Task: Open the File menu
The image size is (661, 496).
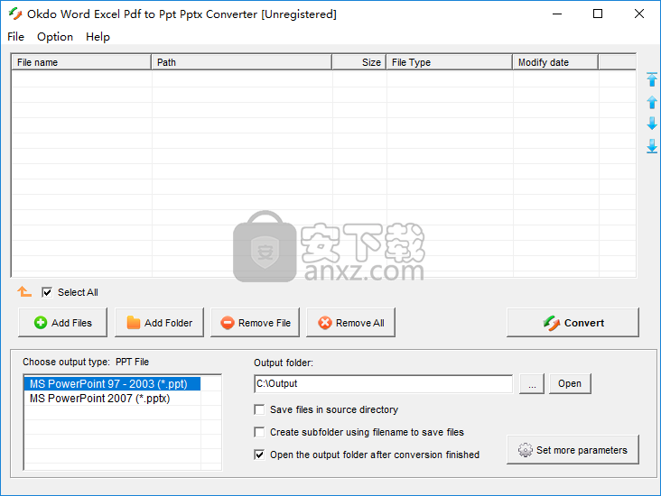Action: 15,37
